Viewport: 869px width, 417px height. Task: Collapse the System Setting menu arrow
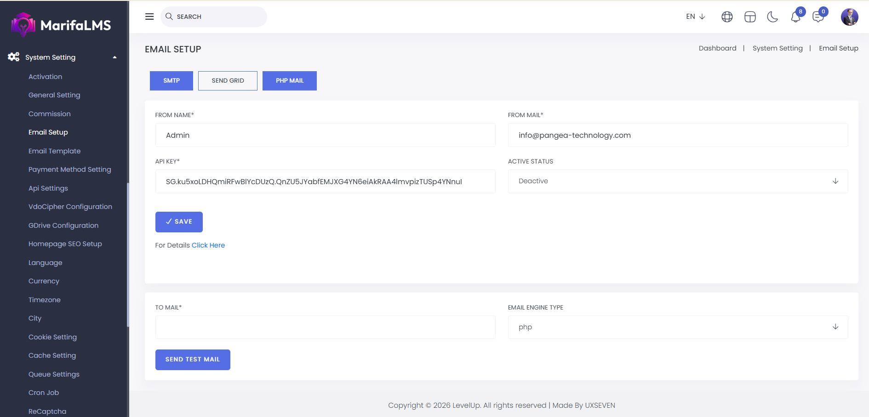pyautogui.click(x=114, y=57)
